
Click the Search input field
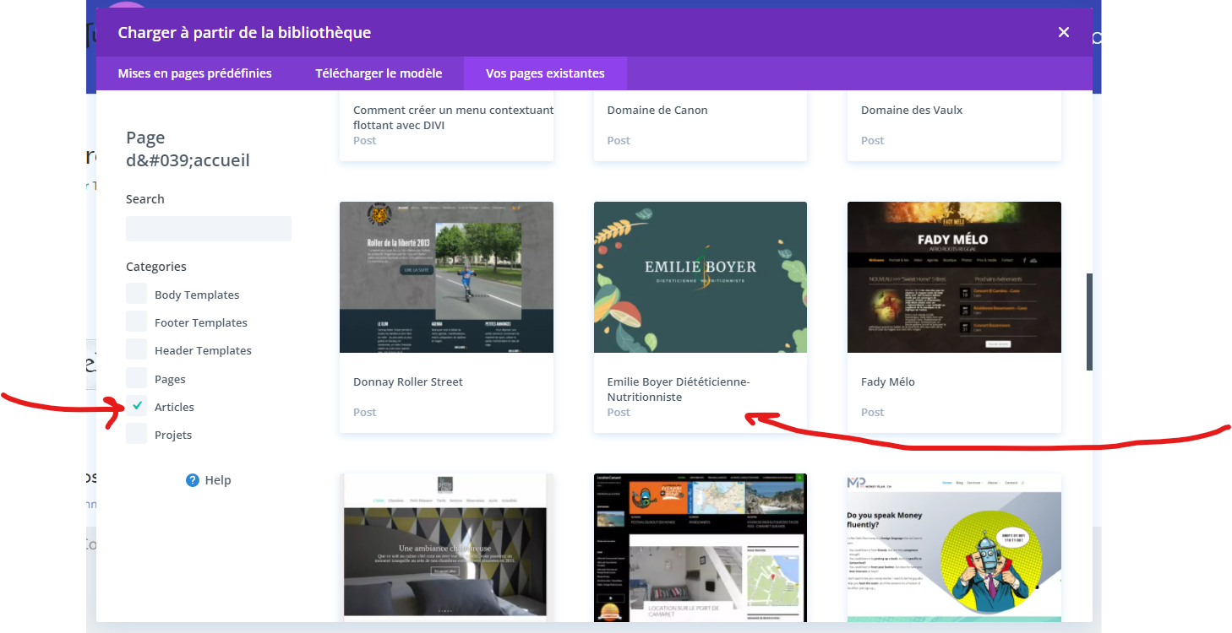pos(209,229)
